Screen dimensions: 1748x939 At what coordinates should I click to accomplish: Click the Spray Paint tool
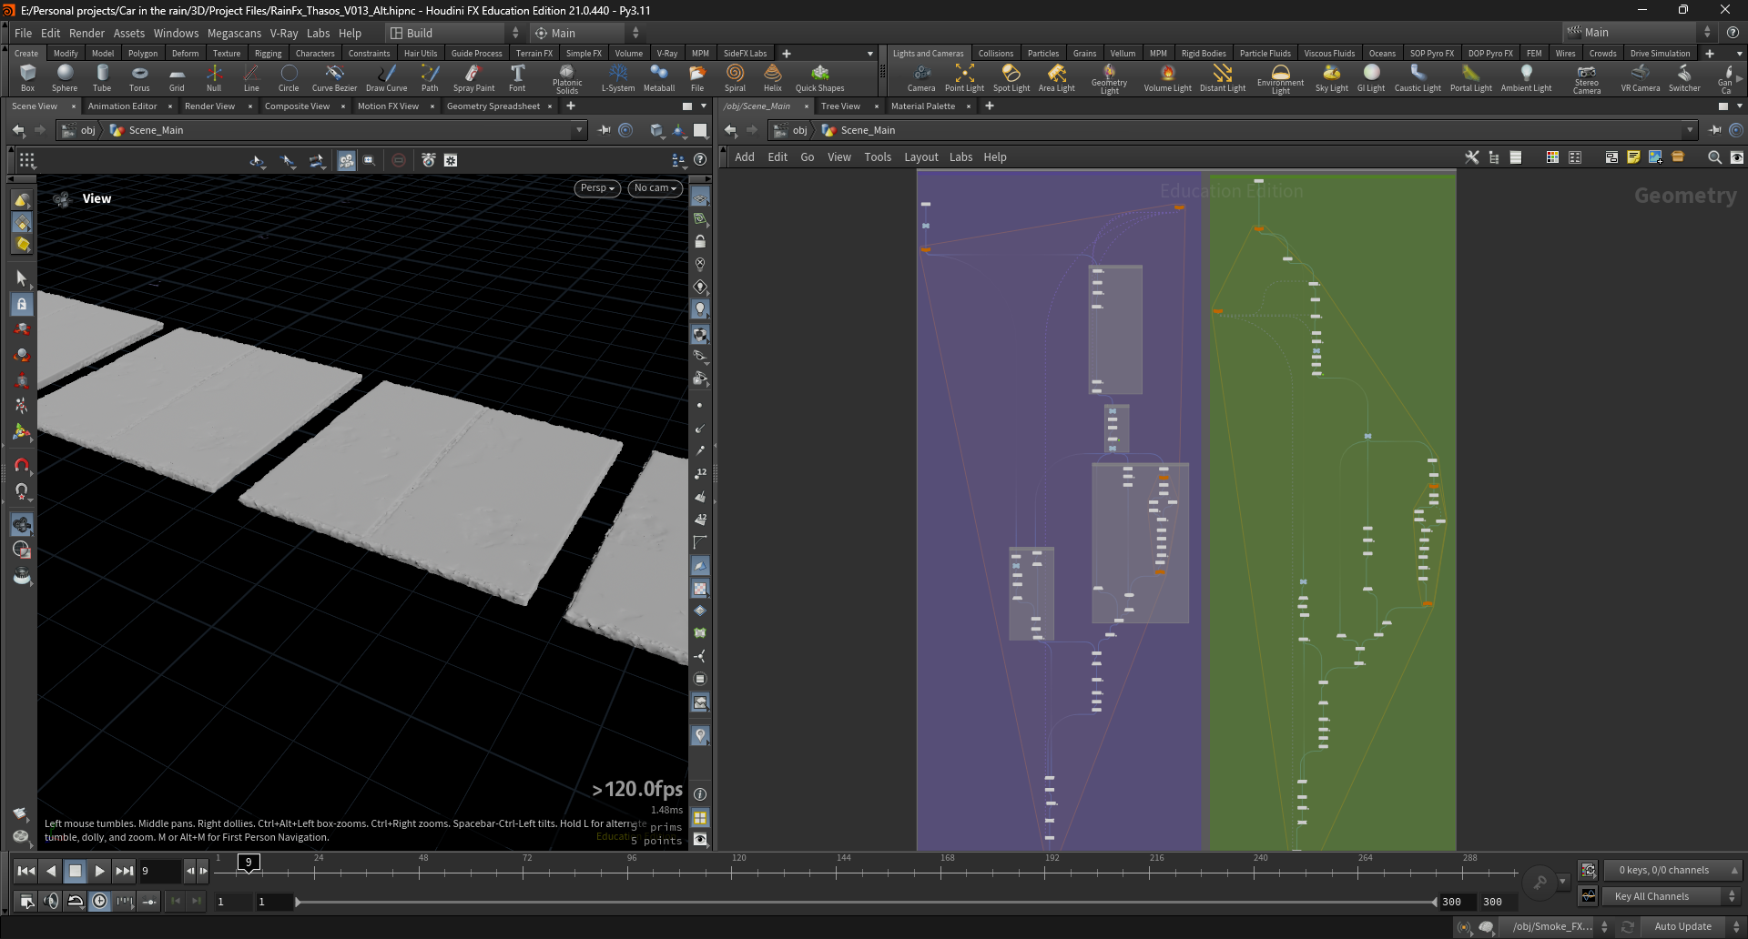click(473, 77)
